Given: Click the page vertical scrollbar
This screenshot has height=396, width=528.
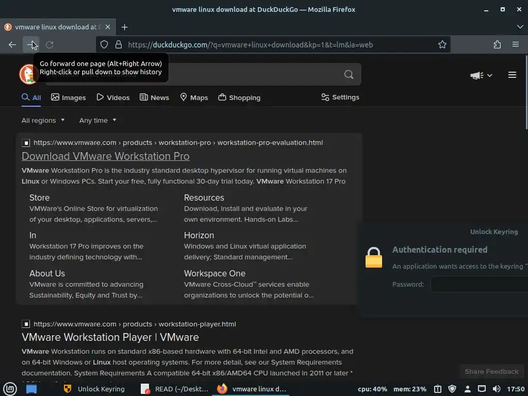Looking at the screenshot, I should (526, 93).
